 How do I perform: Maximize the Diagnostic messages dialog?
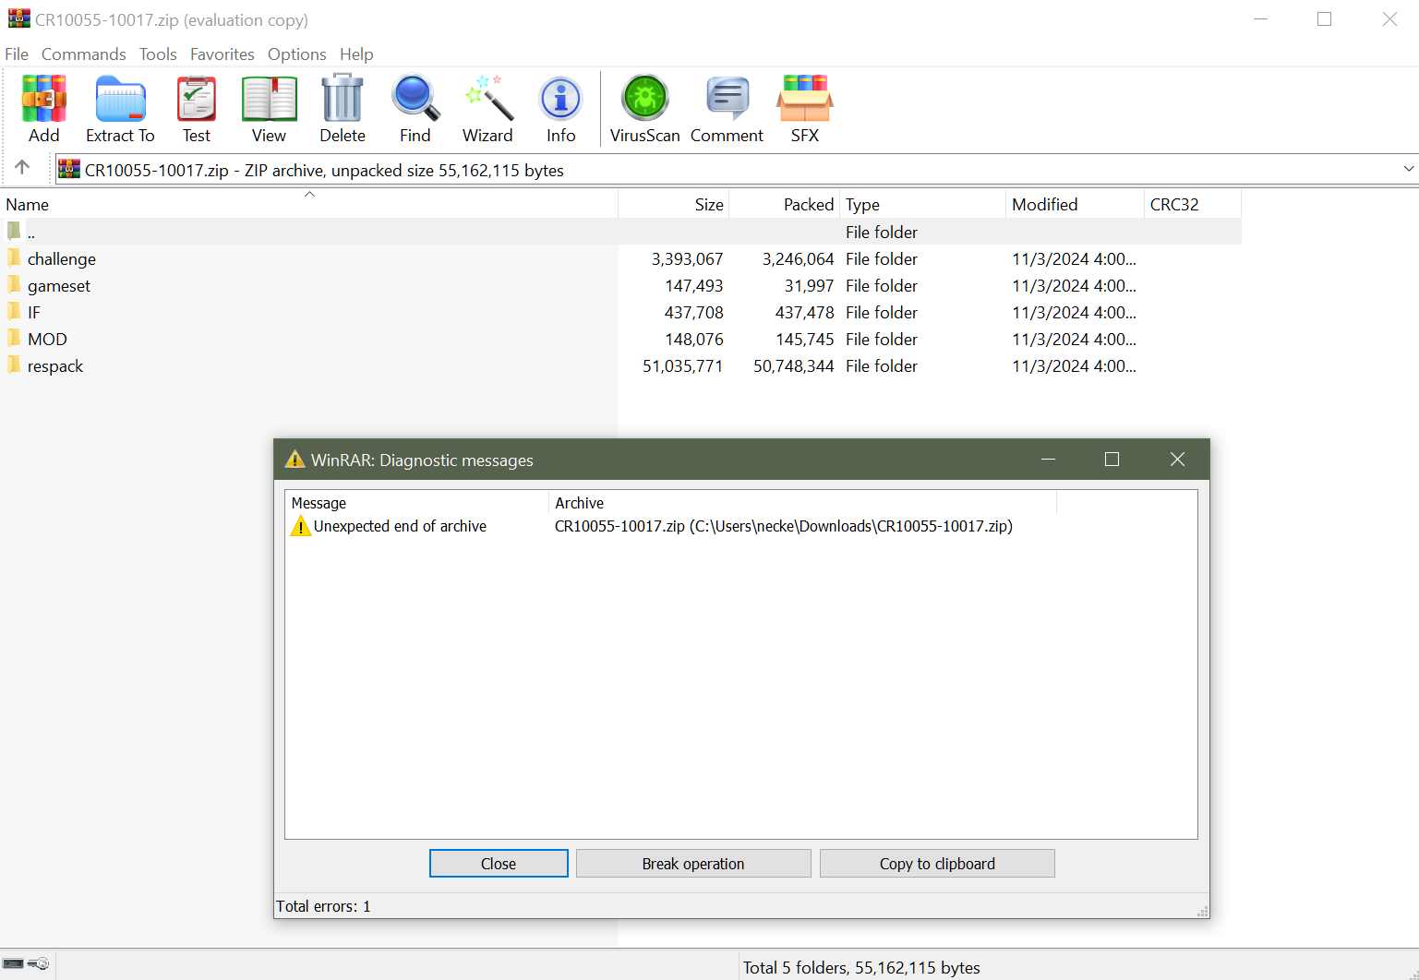pyautogui.click(x=1112, y=460)
